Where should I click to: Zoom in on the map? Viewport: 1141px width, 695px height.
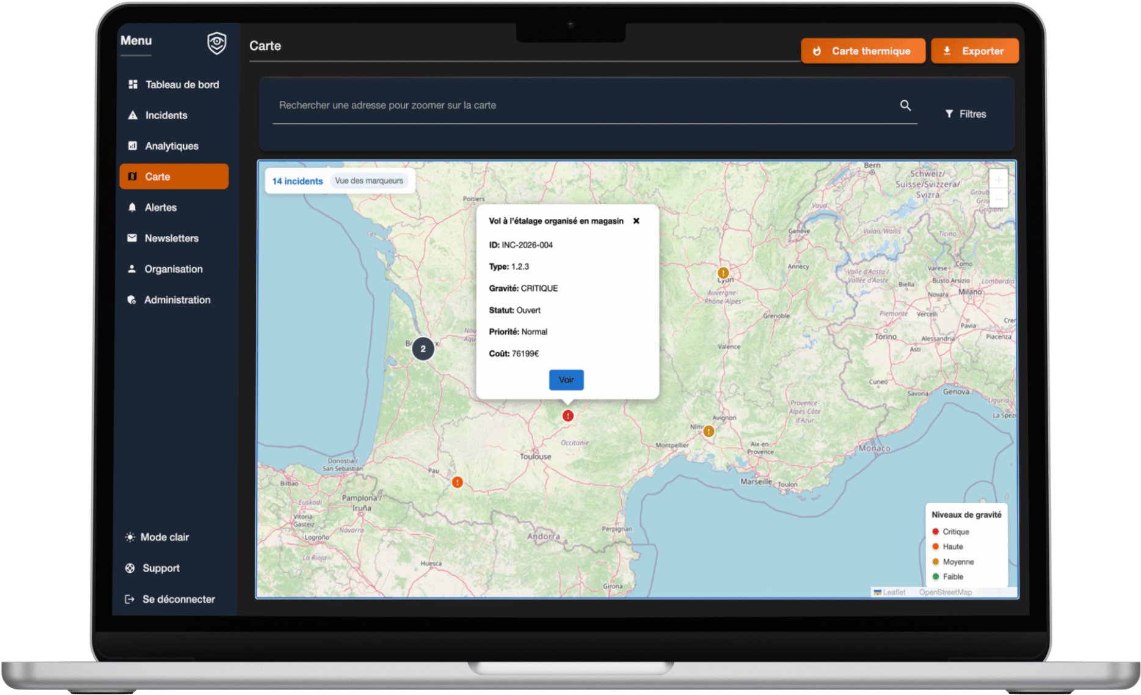[x=998, y=180]
